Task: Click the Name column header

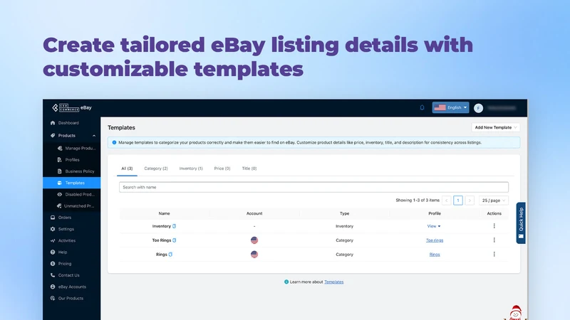Action: (165, 213)
